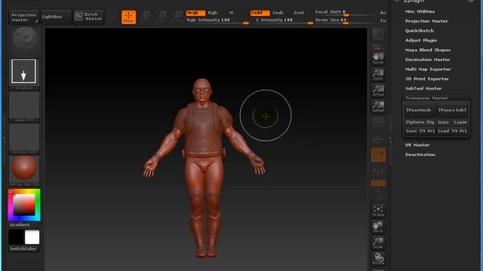Click the Scale view icon in right shelf
The image size is (483, 271).
[378, 243]
